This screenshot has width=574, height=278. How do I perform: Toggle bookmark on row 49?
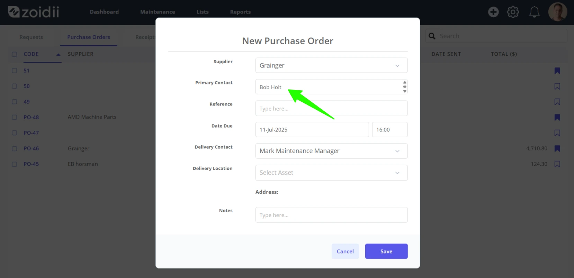click(x=557, y=102)
